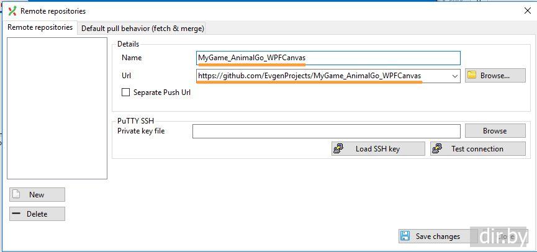Switch to the Remote repositories tab
The height and width of the screenshot is (252, 537).
pyautogui.click(x=40, y=27)
